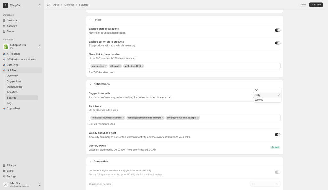
Task: Go to Apps breadcrumb
Action: (x=56, y=5)
